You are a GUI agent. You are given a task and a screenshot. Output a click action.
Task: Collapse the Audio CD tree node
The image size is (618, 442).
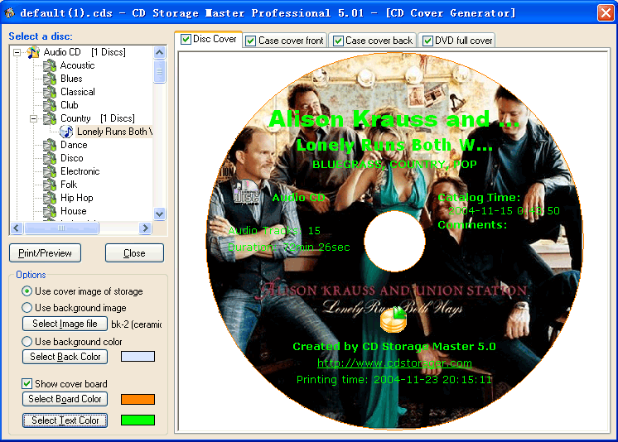(x=17, y=52)
